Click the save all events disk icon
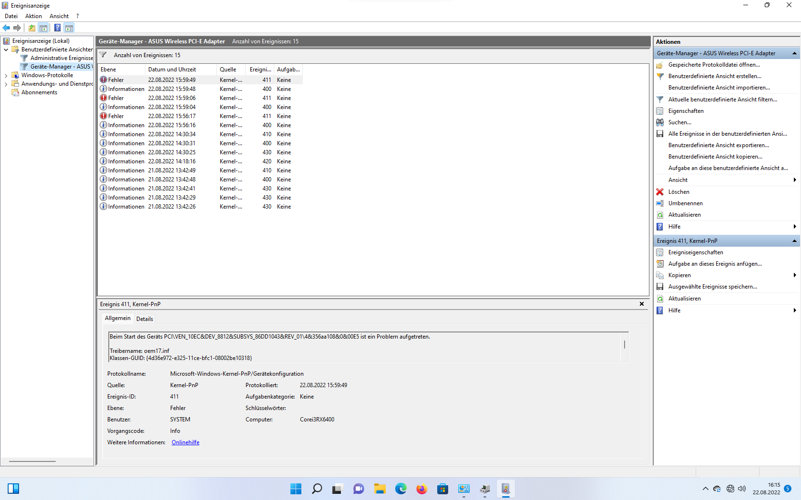This screenshot has height=500, width=801. [x=660, y=134]
